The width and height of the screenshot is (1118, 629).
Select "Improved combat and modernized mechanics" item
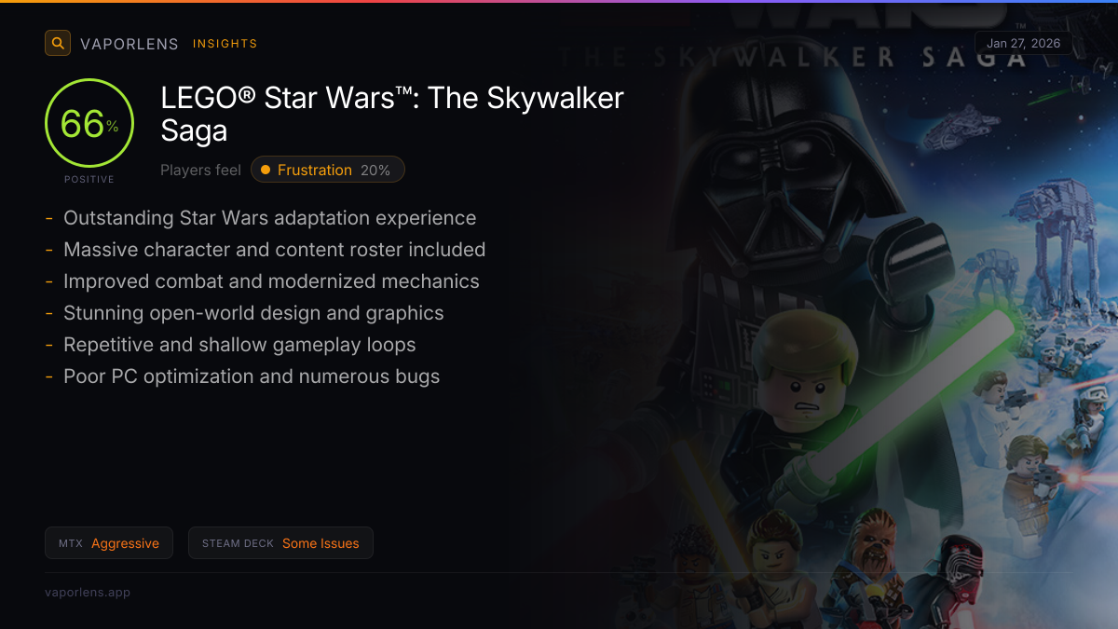tap(271, 281)
